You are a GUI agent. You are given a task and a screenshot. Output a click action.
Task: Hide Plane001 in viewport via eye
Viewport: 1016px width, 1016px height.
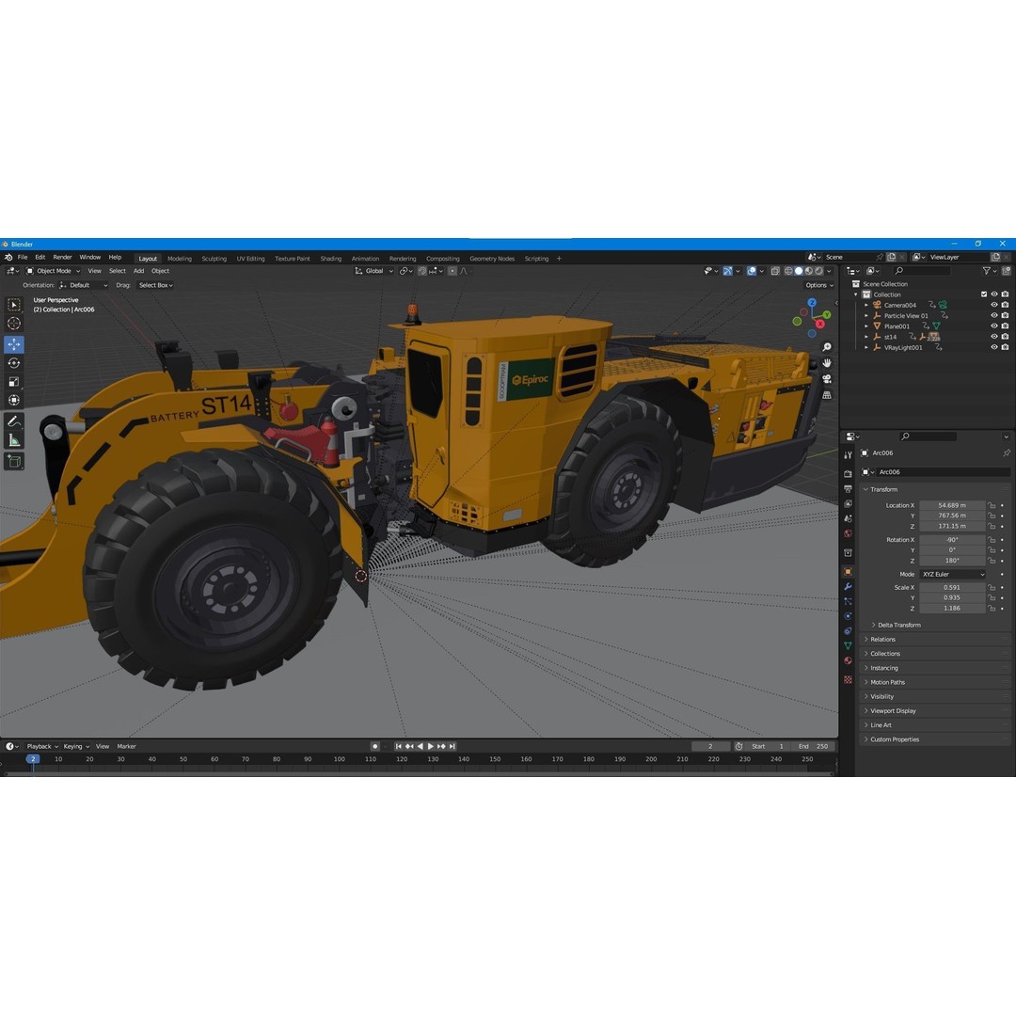point(994,325)
